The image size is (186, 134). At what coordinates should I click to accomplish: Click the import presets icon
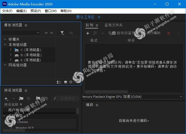(38, 98)
